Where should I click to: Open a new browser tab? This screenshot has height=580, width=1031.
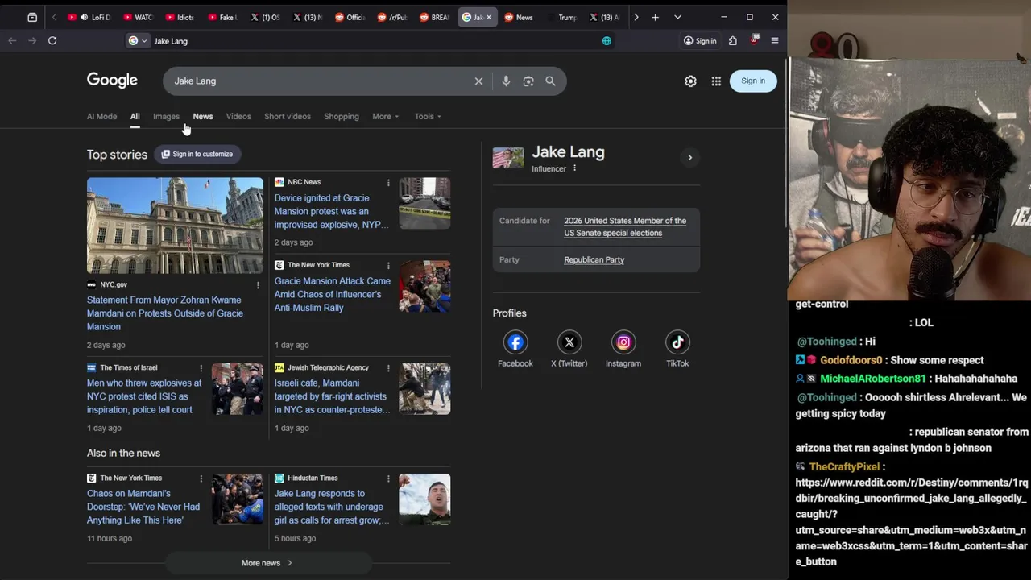point(655,17)
